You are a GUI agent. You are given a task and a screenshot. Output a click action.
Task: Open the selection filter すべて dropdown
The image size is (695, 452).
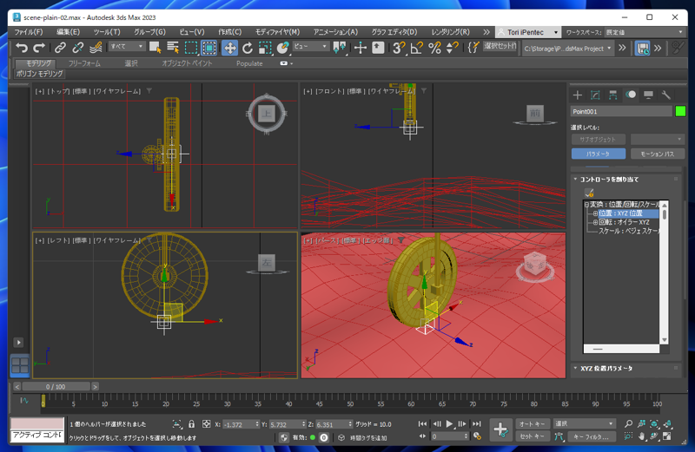pyautogui.click(x=127, y=46)
